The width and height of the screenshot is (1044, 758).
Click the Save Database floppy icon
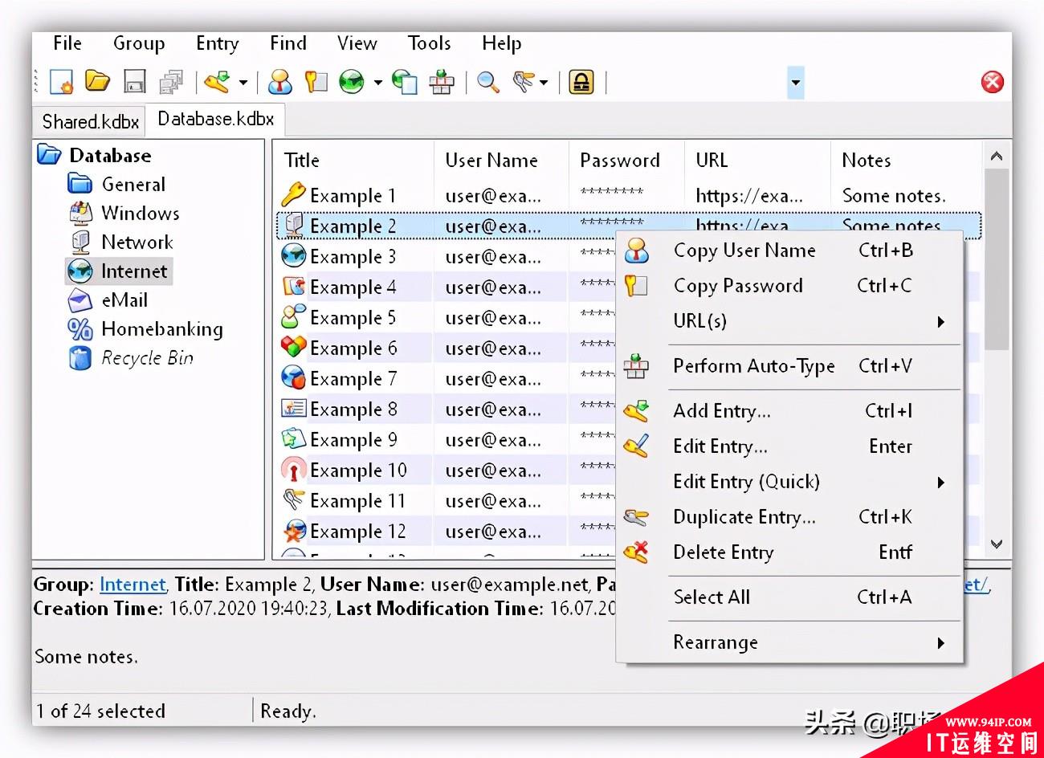(134, 82)
